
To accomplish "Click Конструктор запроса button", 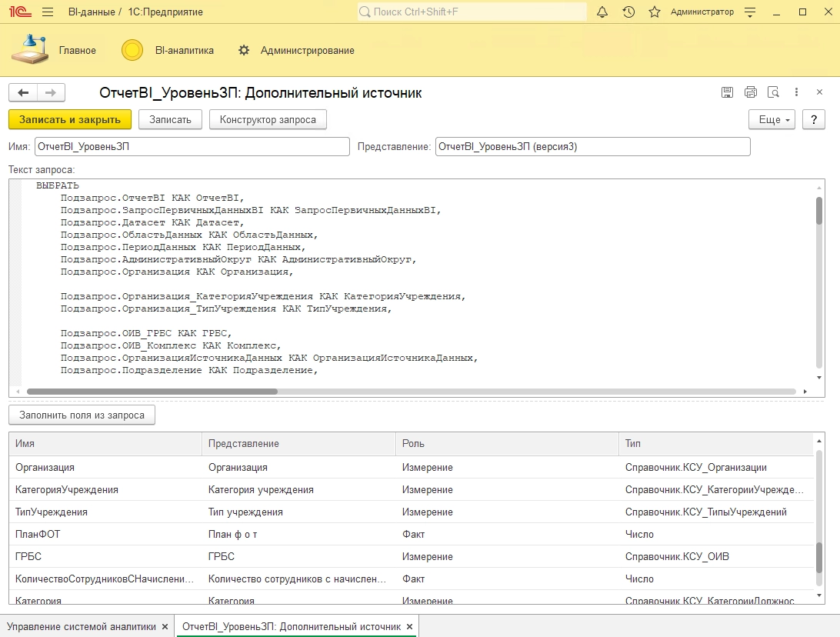I will [x=268, y=119].
